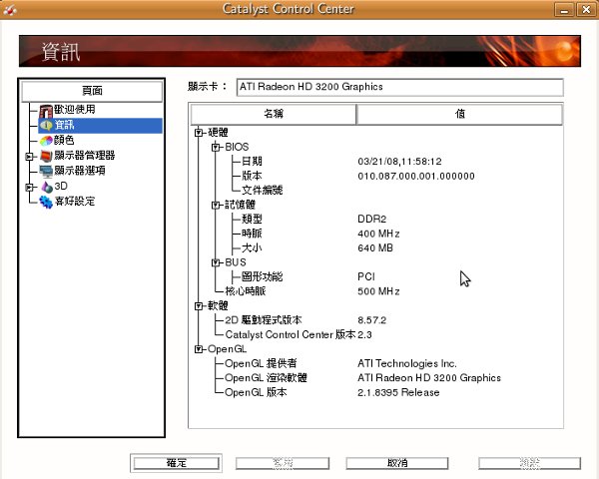Viewport: 599px width, 479px height.
Task: Close the Catalyst Control Center window
Action: pos(586,10)
